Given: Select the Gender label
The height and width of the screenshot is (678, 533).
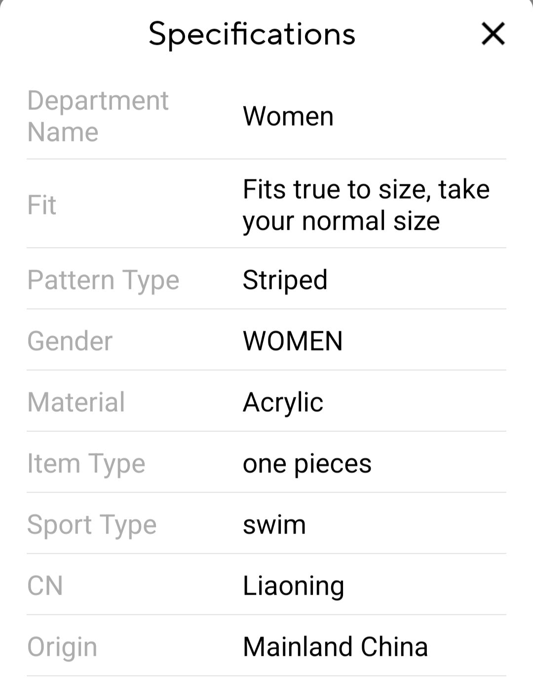Looking at the screenshot, I should [70, 341].
